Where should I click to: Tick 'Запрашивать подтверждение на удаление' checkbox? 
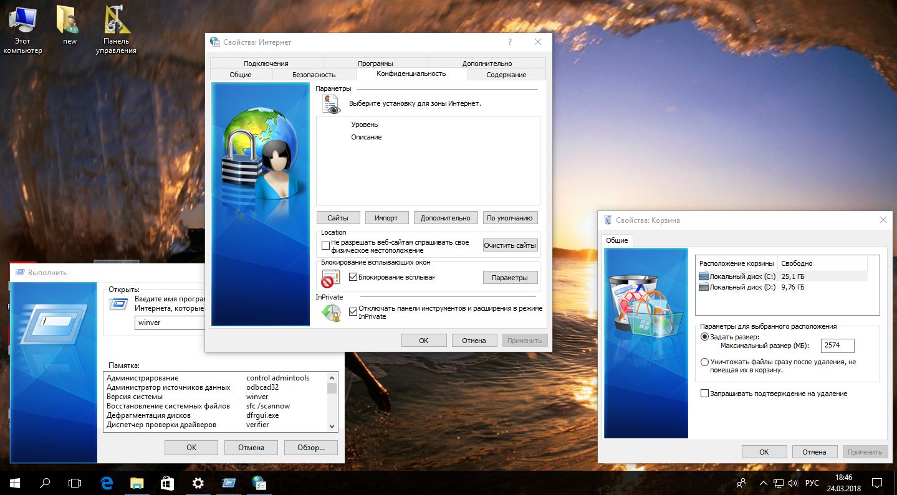[705, 394]
